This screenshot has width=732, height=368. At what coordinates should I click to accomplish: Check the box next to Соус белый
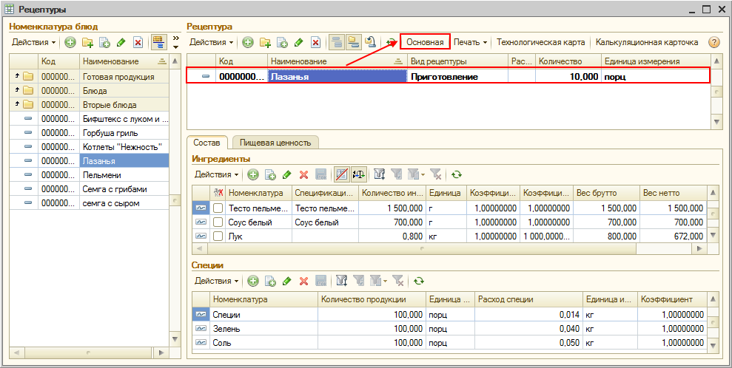click(x=218, y=222)
